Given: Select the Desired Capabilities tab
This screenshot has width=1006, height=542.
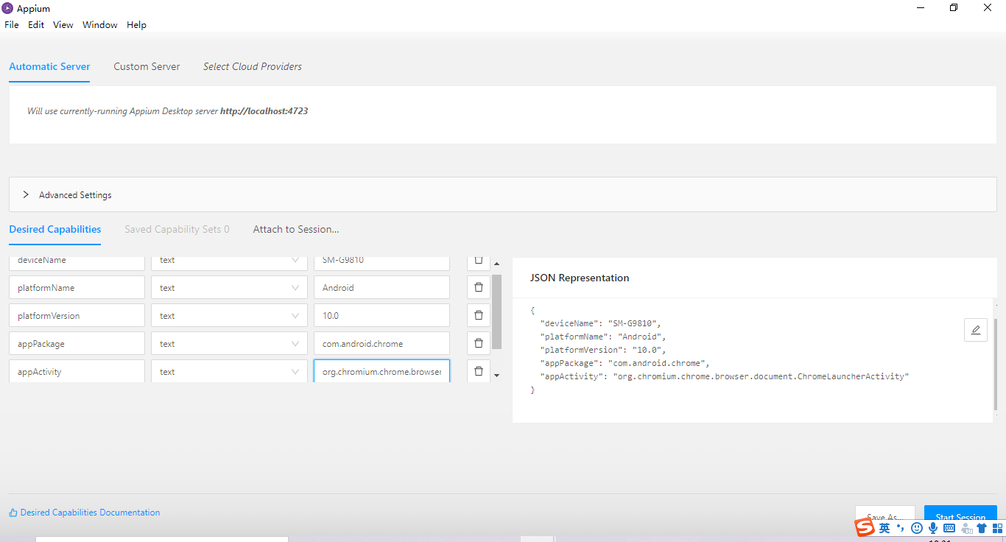Looking at the screenshot, I should click(55, 229).
